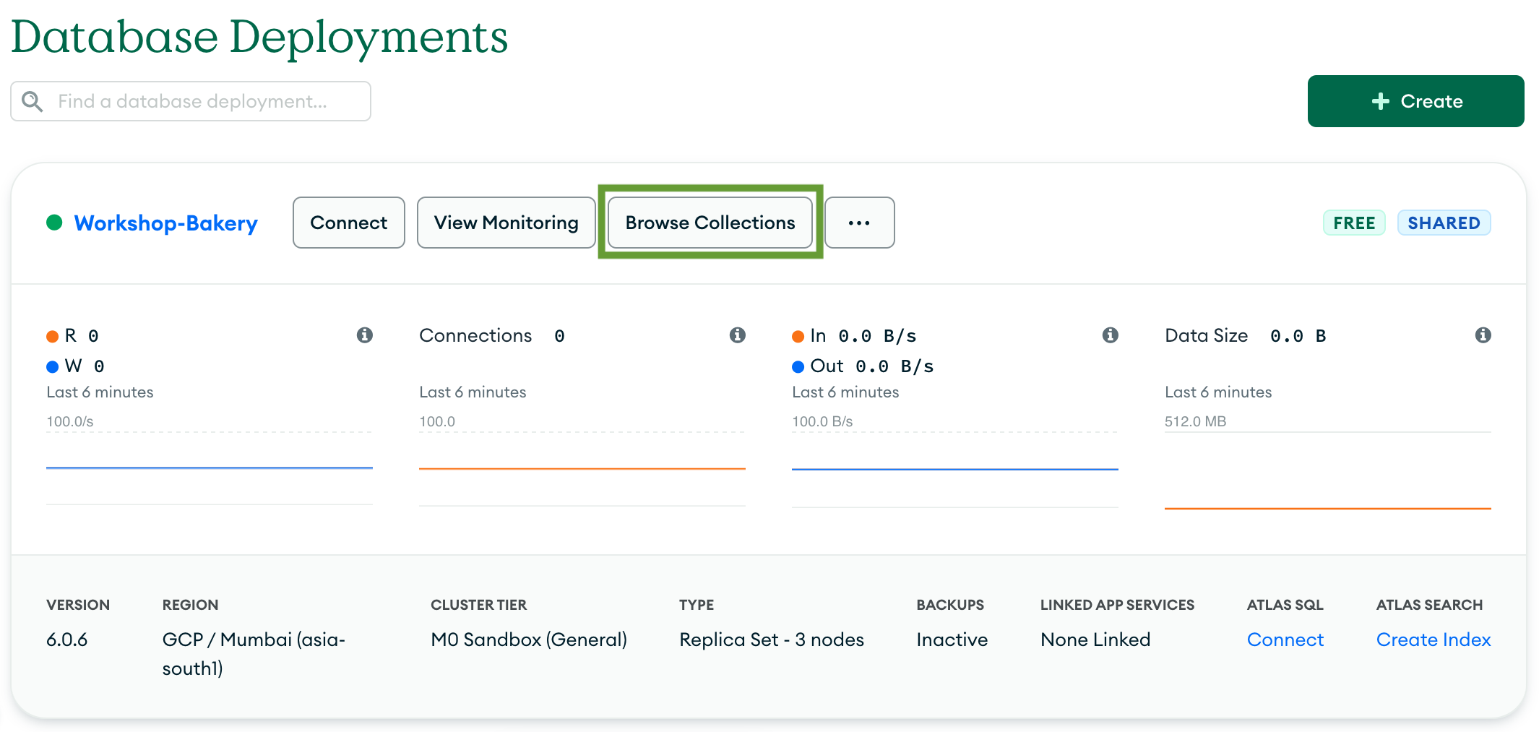Click the Data Size 0.0 B label
The image size is (1539, 732).
click(x=1246, y=336)
